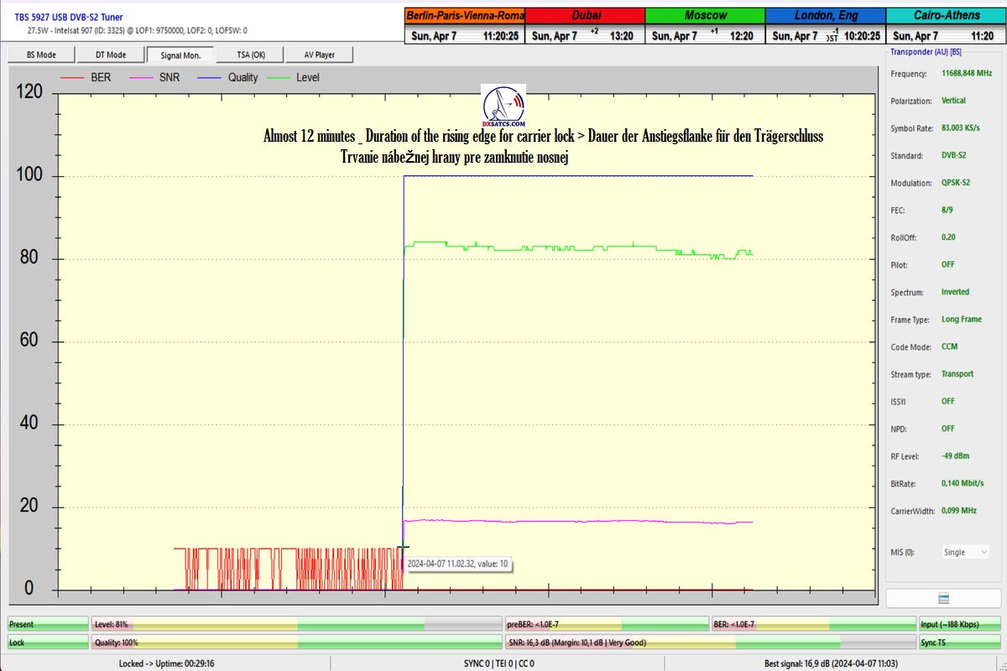Open the AV Player tab
1007x671 pixels.
pos(319,55)
